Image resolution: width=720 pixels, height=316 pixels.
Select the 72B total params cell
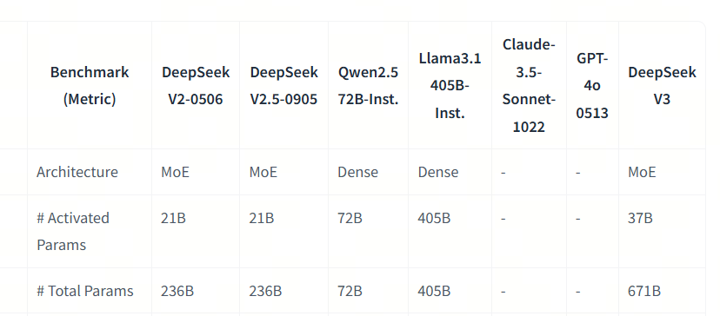(350, 291)
